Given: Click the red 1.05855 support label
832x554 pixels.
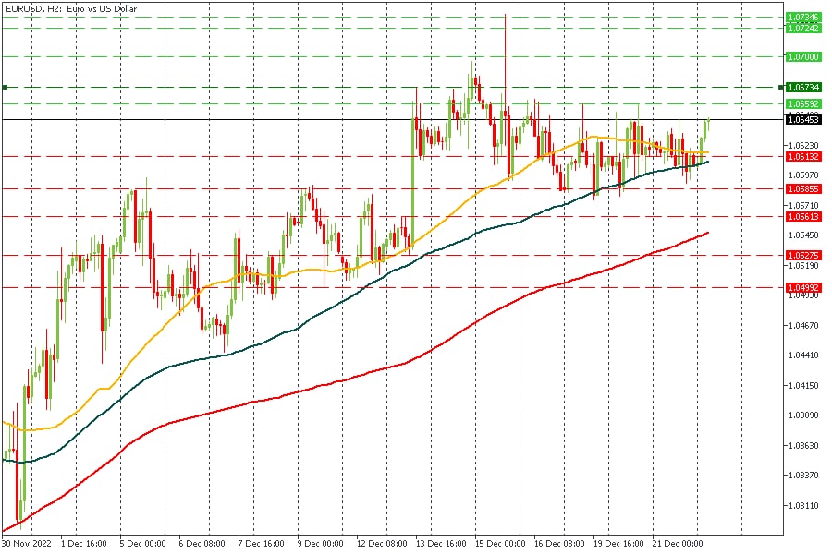Looking at the screenshot, I should click(x=803, y=188).
